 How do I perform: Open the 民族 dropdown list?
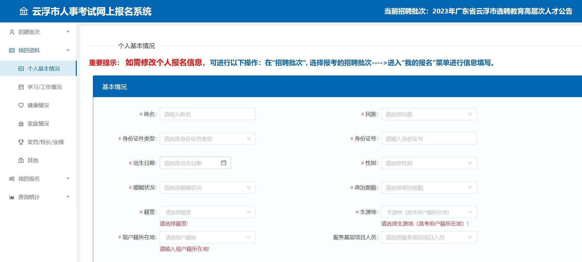(429, 114)
